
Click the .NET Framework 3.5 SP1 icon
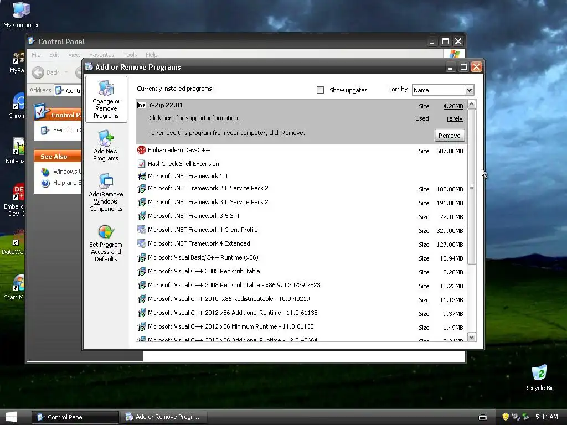point(142,216)
